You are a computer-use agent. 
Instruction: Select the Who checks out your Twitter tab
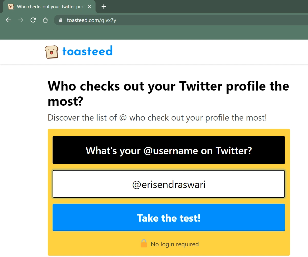point(49,7)
